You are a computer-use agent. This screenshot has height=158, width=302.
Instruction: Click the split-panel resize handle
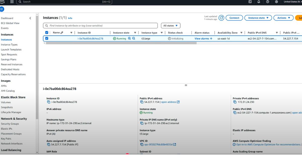coord(186,85)
